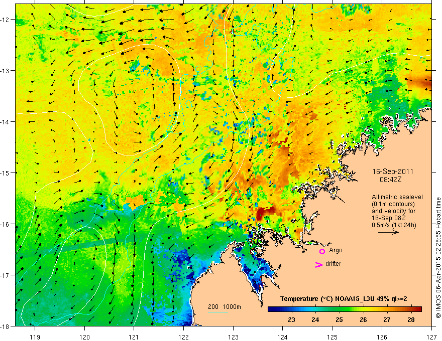This screenshot has width=442, height=341.
Task: Click the longitude label 124
Action: [x=282, y=337]
